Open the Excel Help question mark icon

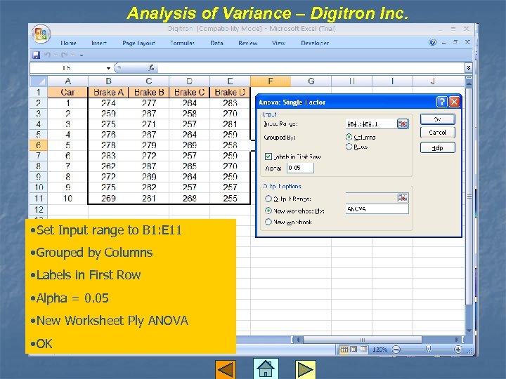(x=432, y=42)
